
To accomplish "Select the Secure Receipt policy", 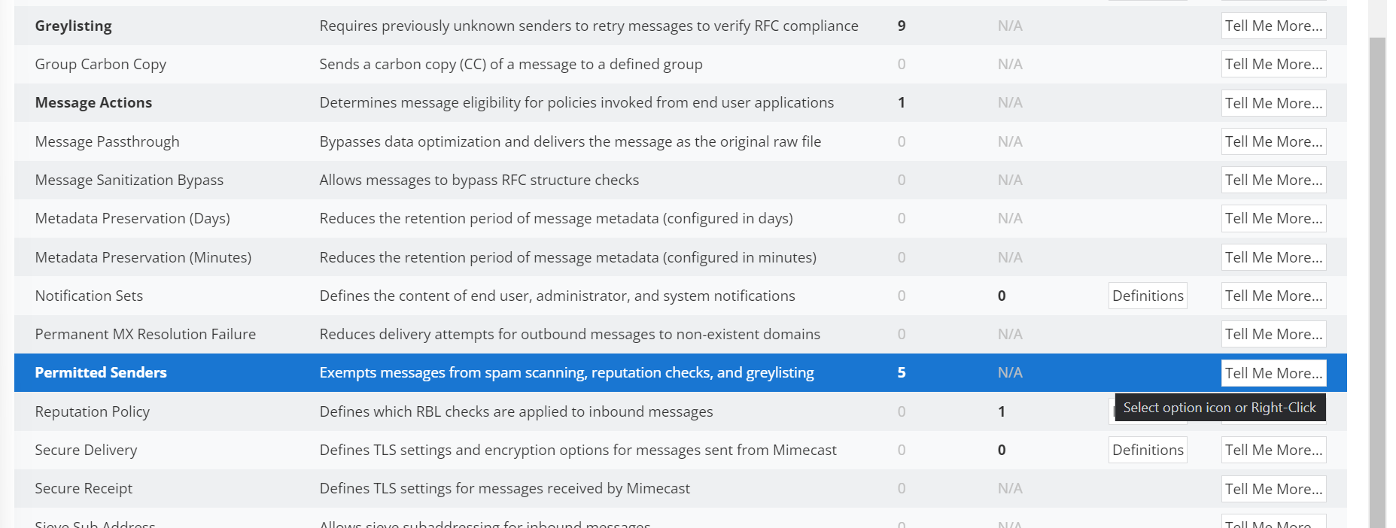I will point(84,488).
